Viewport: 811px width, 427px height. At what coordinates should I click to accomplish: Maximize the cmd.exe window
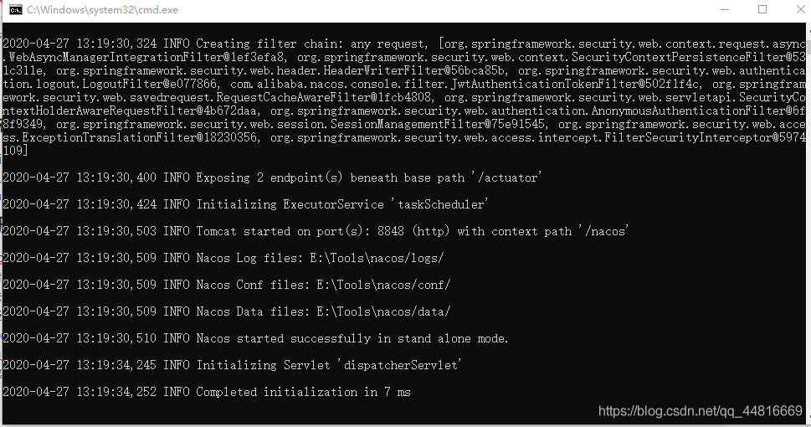[x=762, y=10]
